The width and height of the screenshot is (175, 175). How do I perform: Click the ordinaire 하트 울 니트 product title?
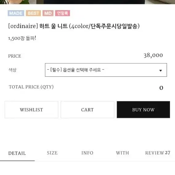tap(74, 26)
